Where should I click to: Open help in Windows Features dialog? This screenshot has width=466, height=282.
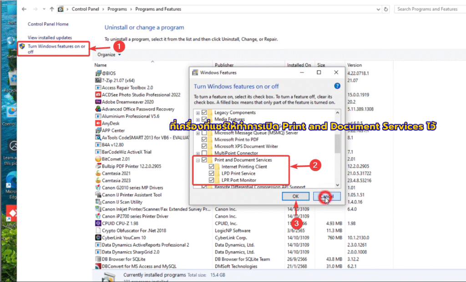[x=337, y=86]
